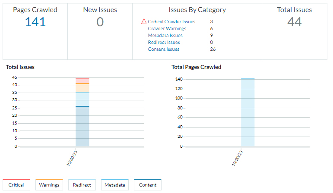Click the 141 Pages Crawled number
This screenshot has width=333, height=193.
tap(35, 22)
